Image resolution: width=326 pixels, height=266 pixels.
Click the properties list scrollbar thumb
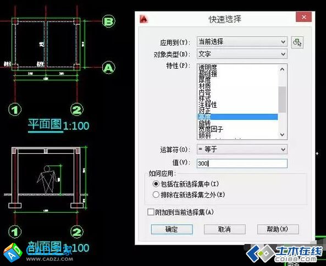click(x=282, y=99)
